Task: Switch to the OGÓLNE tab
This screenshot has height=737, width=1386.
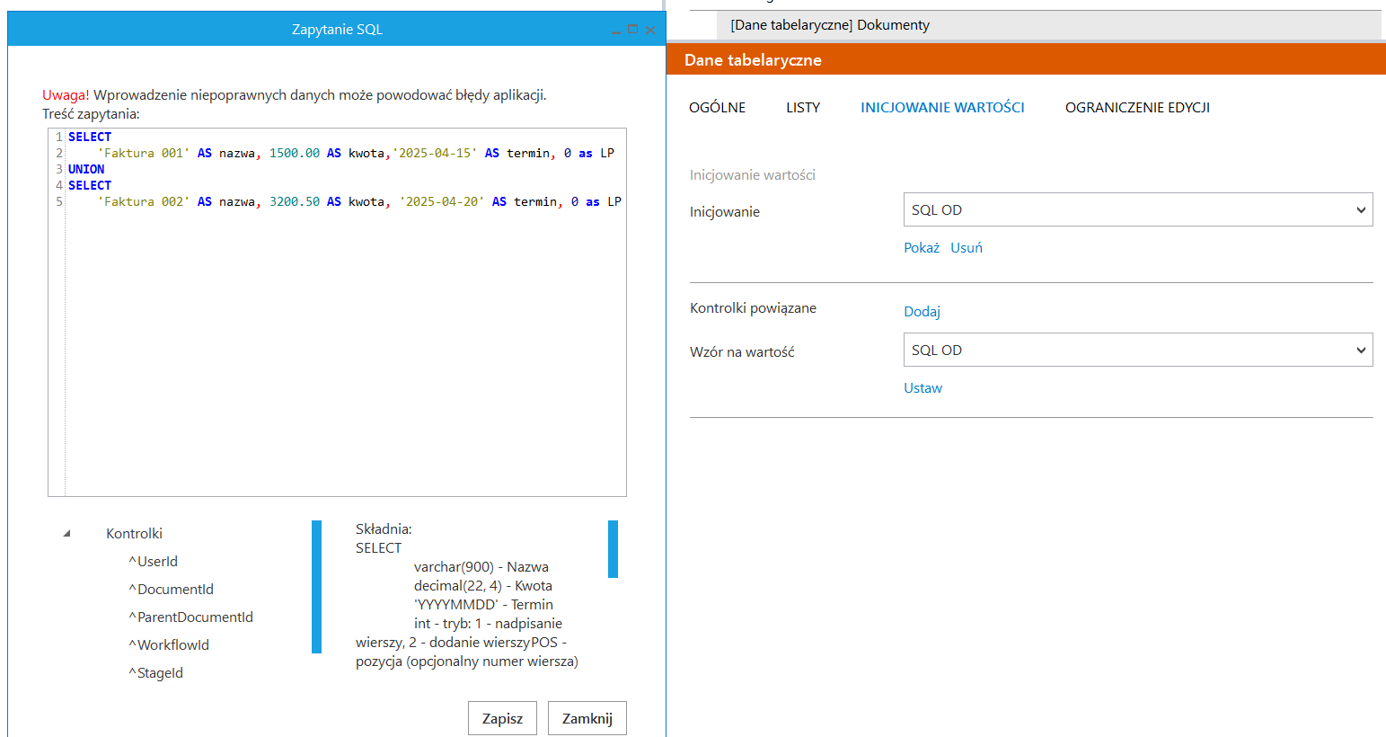Action: pos(717,107)
